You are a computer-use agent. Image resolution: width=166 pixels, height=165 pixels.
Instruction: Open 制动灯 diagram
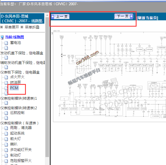(16, 155)
